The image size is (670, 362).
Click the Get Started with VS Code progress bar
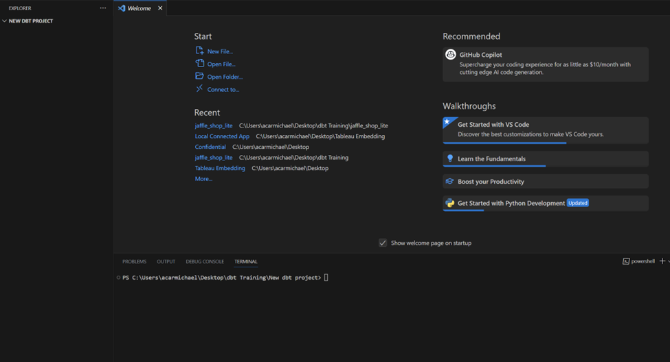click(504, 143)
